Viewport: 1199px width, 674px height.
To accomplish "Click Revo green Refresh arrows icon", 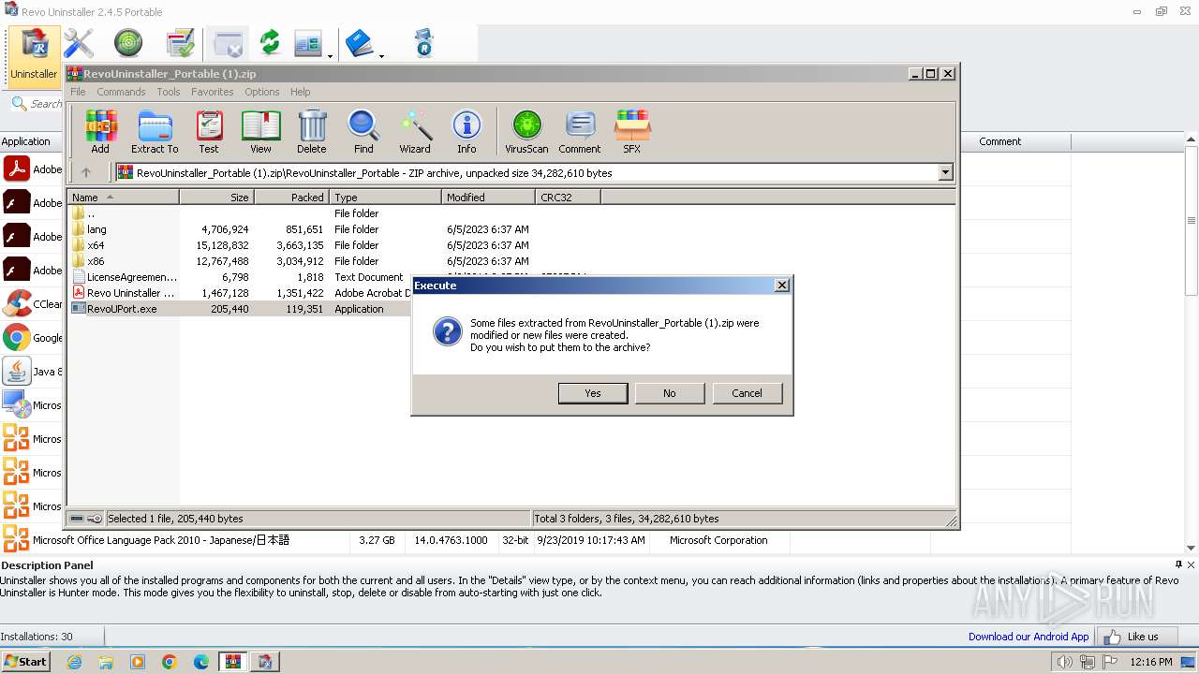I will click(270, 43).
